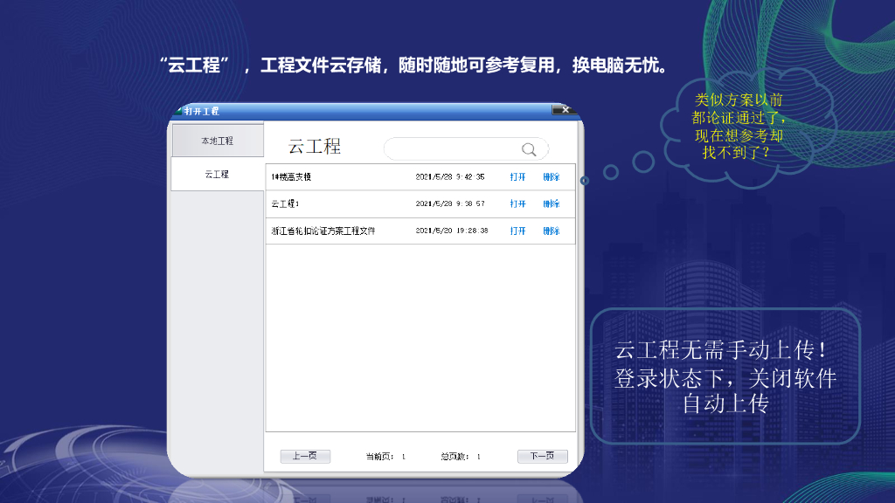
Task: Delete the 1#楼高支模 project
Action: (551, 176)
